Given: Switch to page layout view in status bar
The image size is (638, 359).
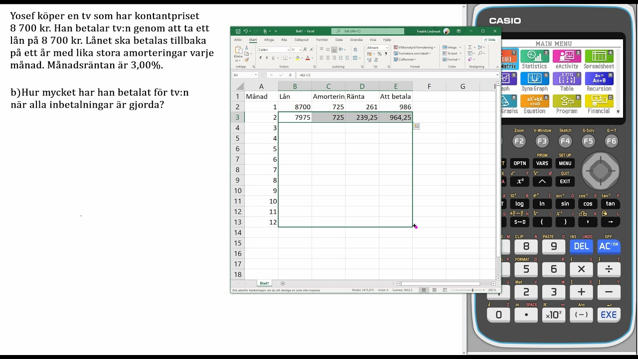Looking at the screenshot, I should click(x=434, y=290).
